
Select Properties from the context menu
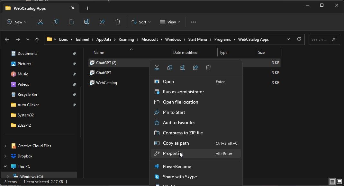tap(172, 153)
